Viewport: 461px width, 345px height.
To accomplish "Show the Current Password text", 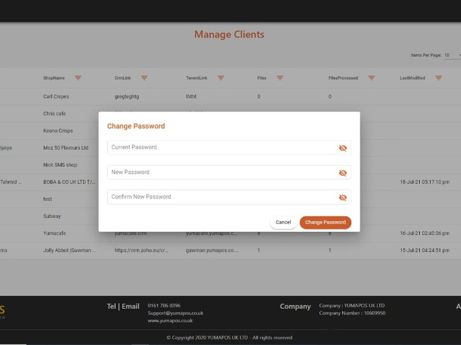I will (343, 148).
